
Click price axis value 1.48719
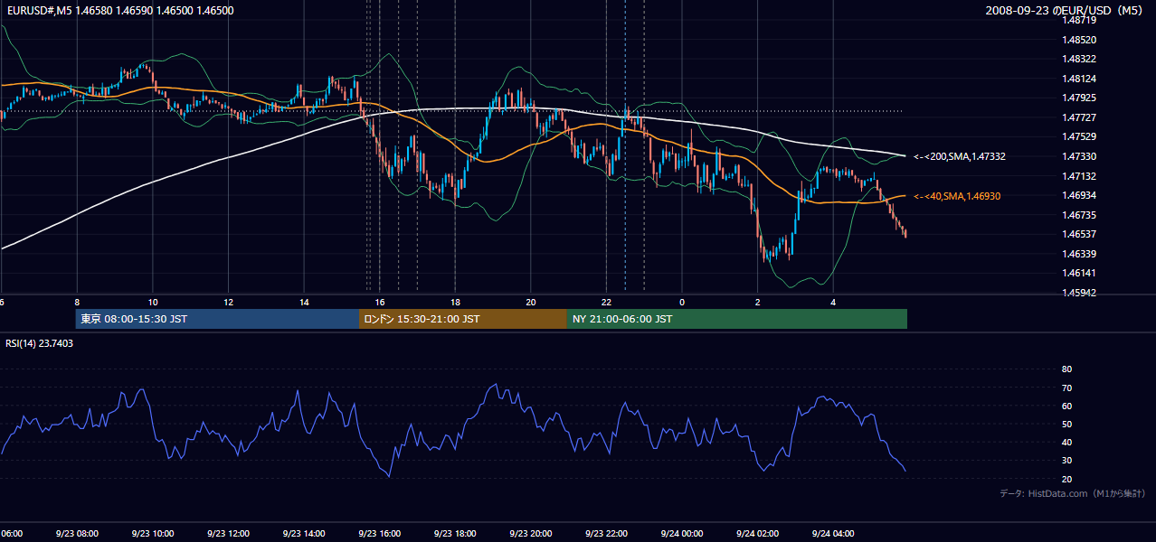1079,20
